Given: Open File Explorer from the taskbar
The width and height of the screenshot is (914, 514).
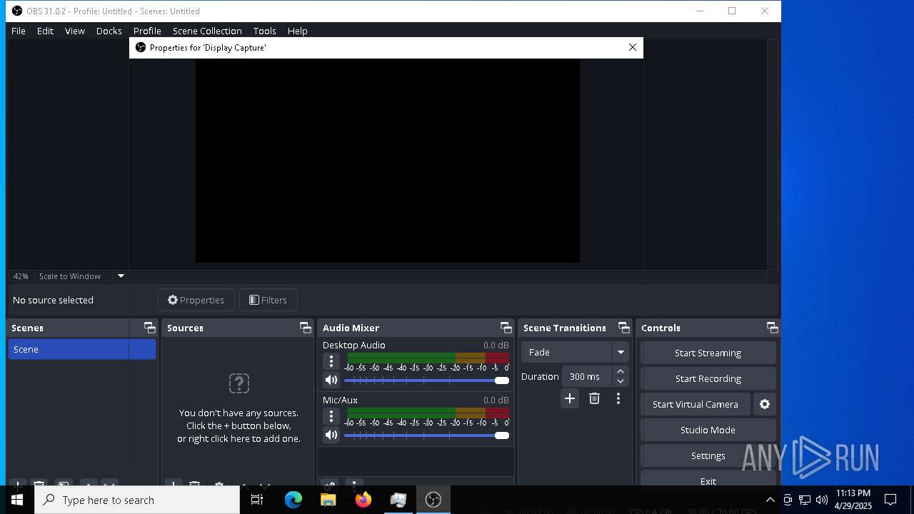Looking at the screenshot, I should pyautogui.click(x=328, y=500).
